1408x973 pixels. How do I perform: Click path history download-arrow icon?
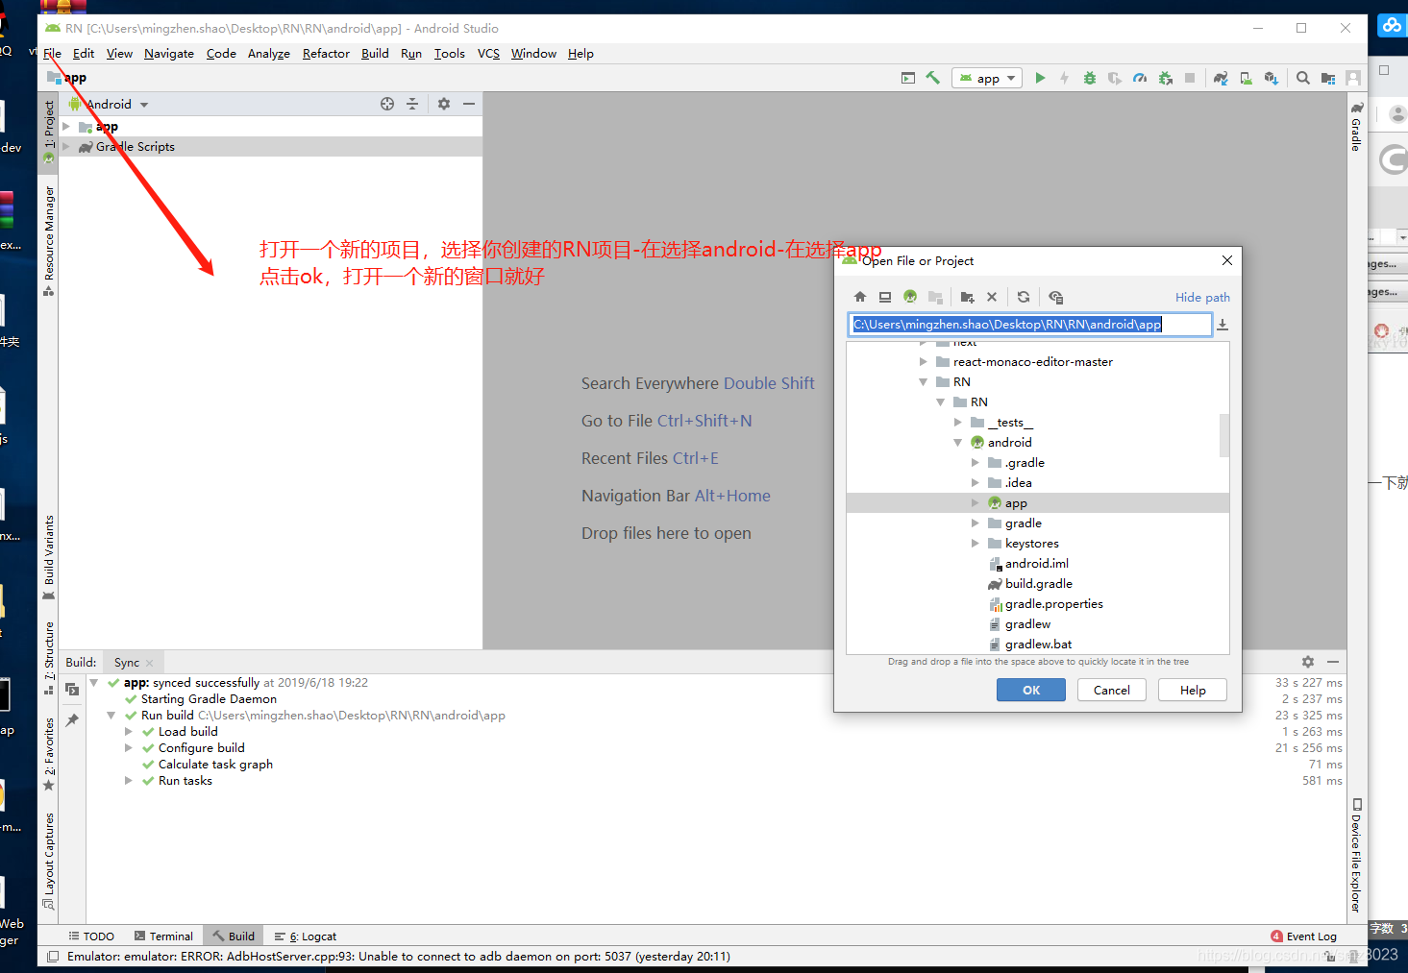pos(1223,325)
